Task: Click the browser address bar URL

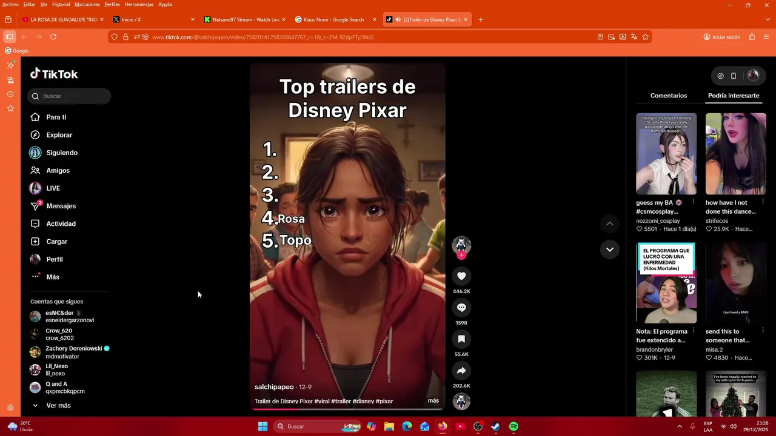Action: (x=263, y=37)
